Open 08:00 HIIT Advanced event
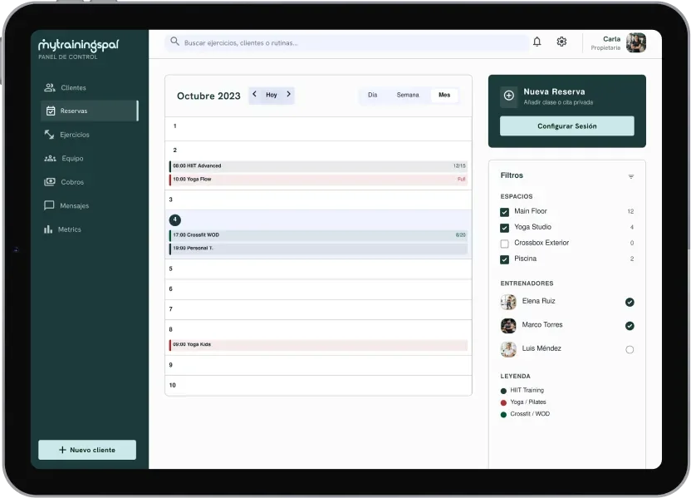This screenshot has width=691, height=498. [318, 165]
